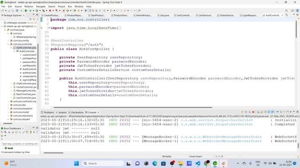
Task: Close the Console tab
Action: (98, 112)
